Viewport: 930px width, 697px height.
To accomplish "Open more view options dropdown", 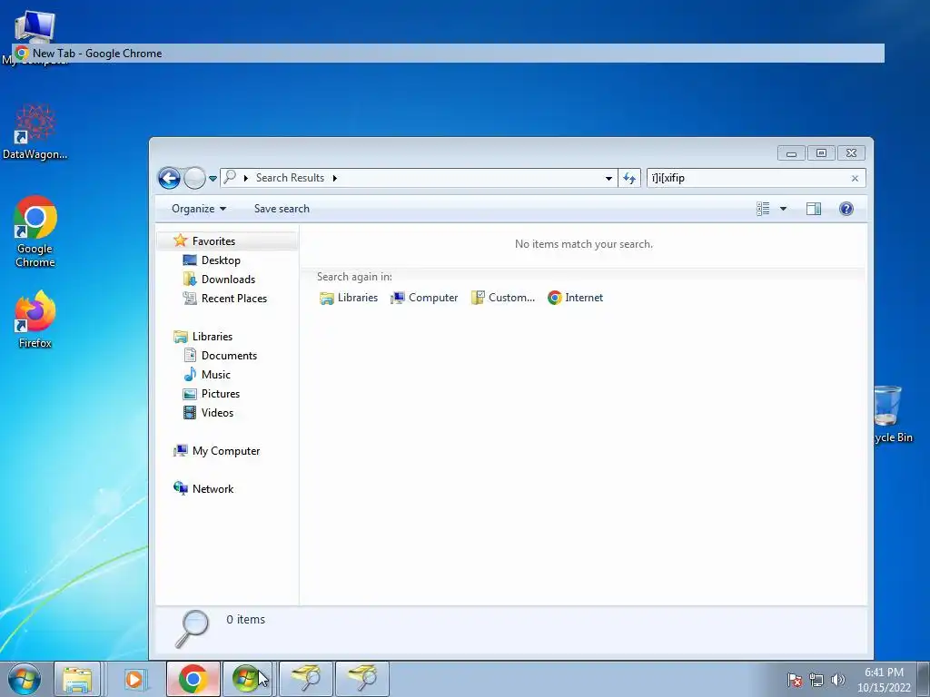I will click(x=783, y=209).
